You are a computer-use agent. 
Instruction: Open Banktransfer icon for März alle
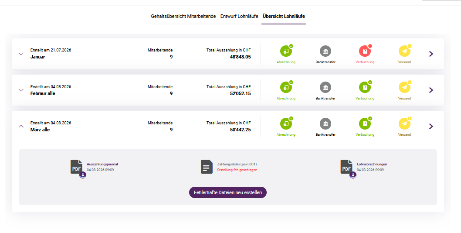(x=325, y=124)
